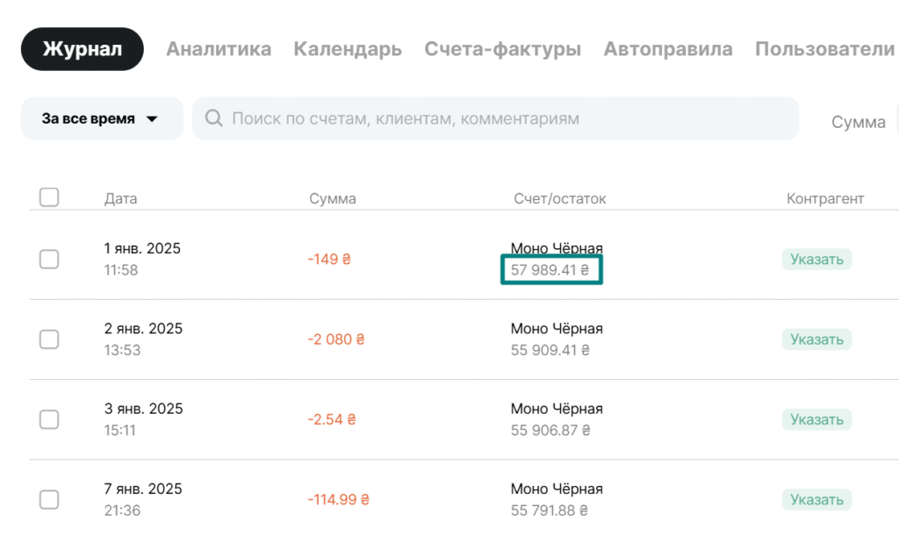Check the 2 янв. 2025 transaction row
Image resolution: width=899 pixels, height=535 pixels.
49,339
